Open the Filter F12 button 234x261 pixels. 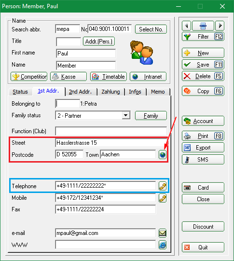[203, 37]
